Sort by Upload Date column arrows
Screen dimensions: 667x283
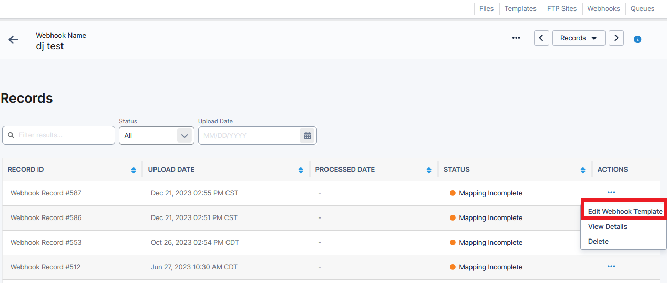[x=300, y=170]
